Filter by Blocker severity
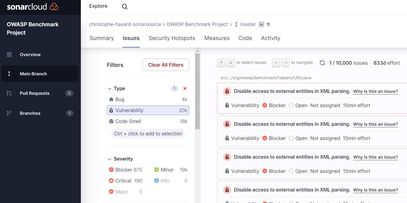This screenshot has width=407, height=203. [x=125, y=170]
